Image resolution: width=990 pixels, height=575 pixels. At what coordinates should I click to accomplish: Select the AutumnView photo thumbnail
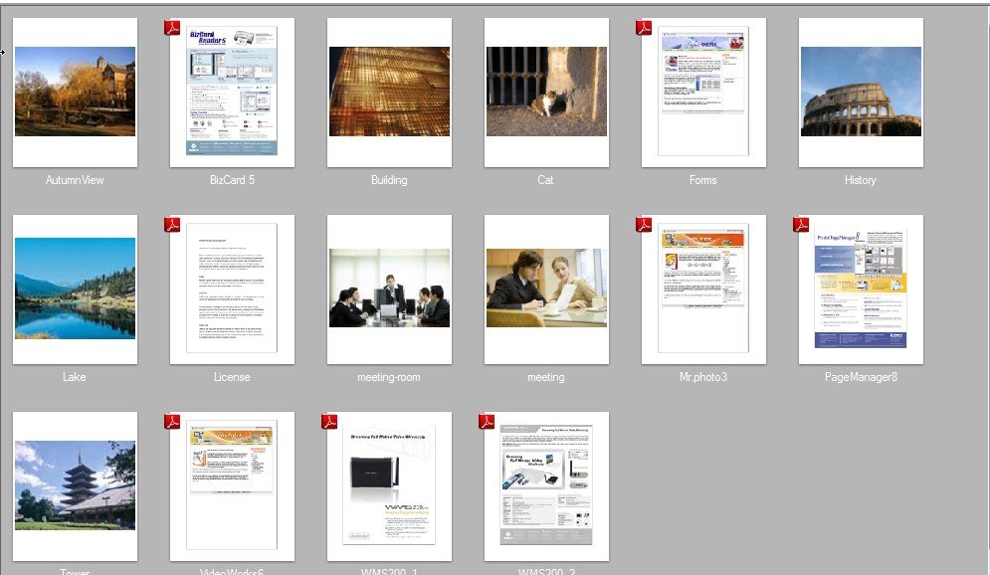tap(75, 92)
